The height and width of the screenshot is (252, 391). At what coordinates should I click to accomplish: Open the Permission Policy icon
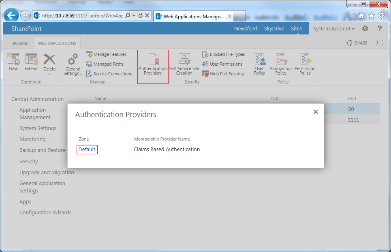305,65
